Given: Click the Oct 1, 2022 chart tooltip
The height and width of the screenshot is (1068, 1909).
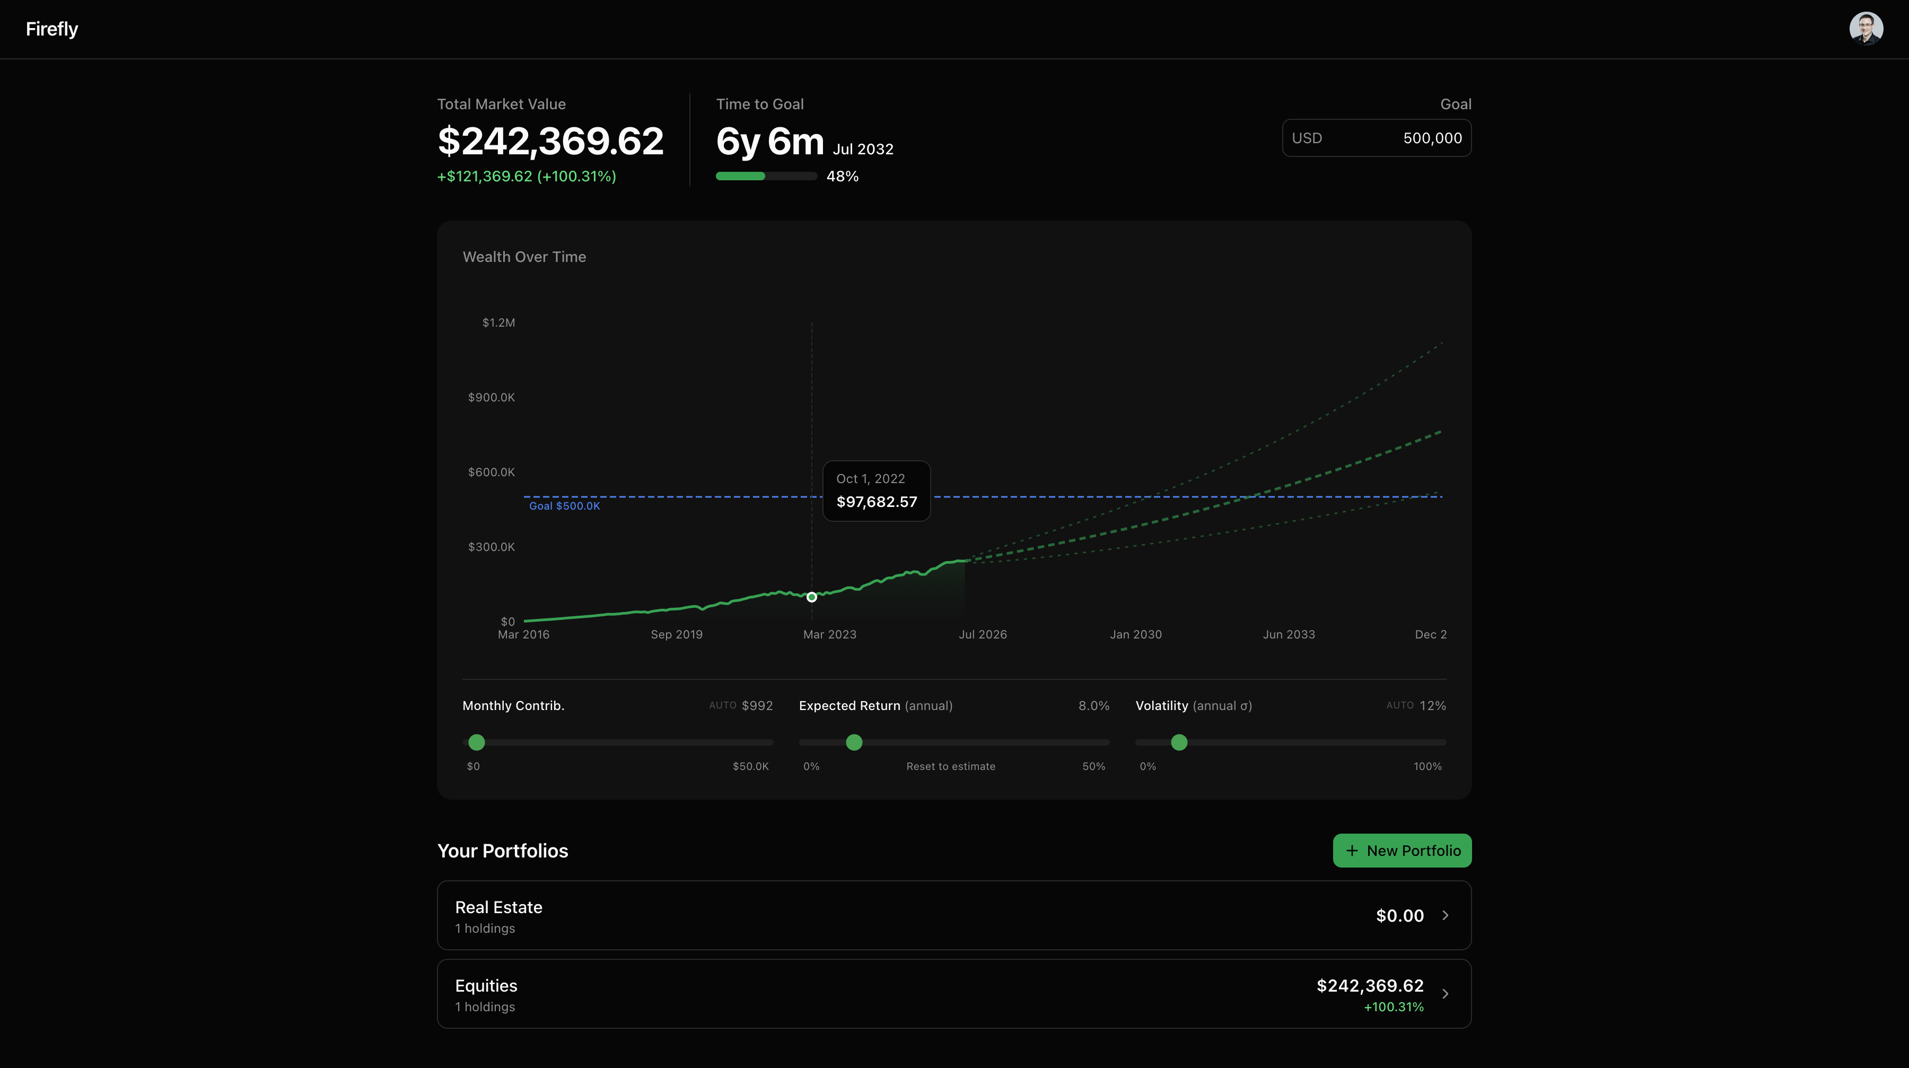Looking at the screenshot, I should click(x=876, y=491).
